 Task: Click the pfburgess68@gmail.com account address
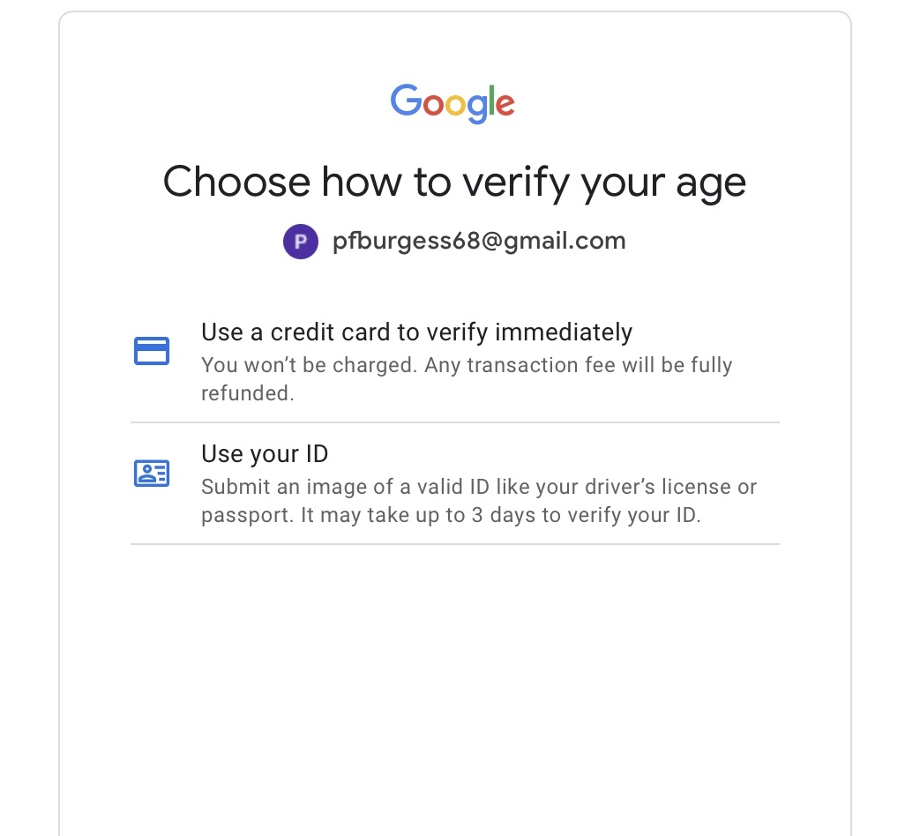click(x=479, y=241)
